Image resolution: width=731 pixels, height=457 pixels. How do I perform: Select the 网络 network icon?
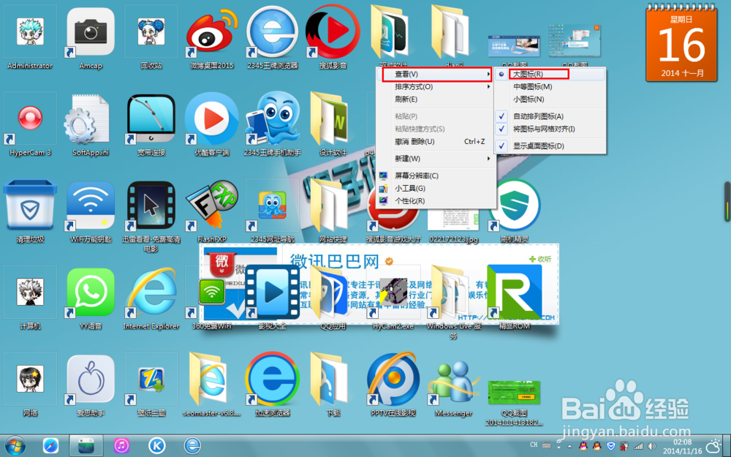(x=30, y=385)
